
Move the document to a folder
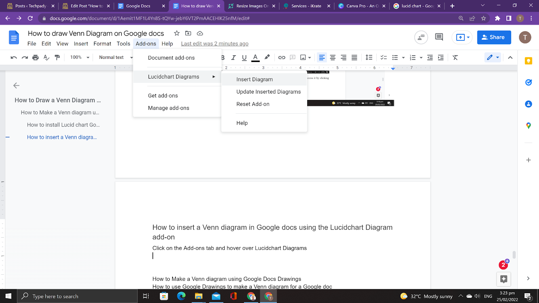click(x=188, y=33)
